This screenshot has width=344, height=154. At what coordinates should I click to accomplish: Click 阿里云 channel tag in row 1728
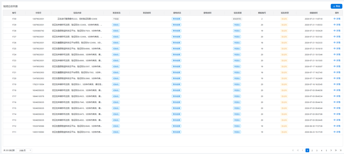click(237, 31)
